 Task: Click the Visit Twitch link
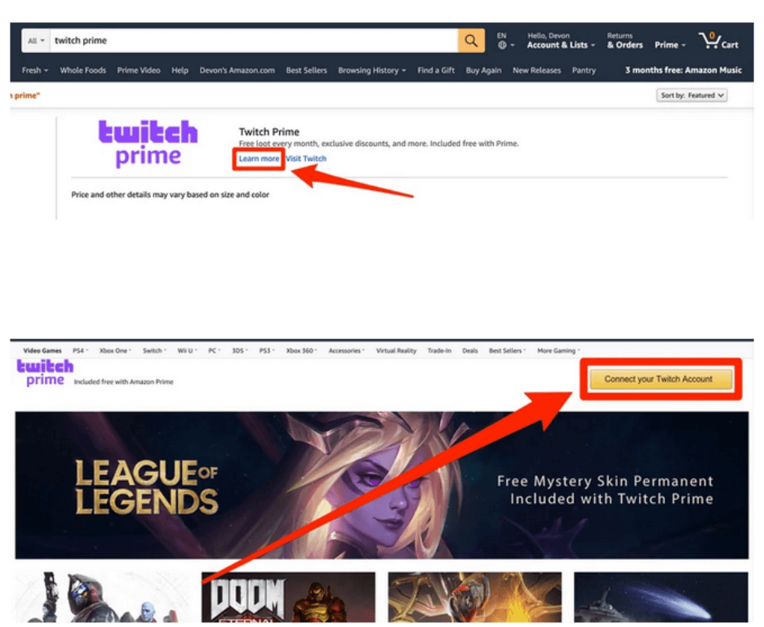(306, 159)
